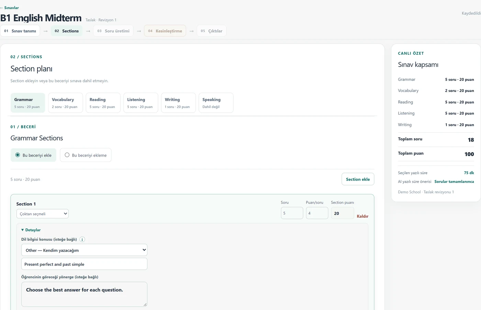This screenshot has height=310, width=481.
Task: Switch to the Vocabulary skill card
Action: 65,103
